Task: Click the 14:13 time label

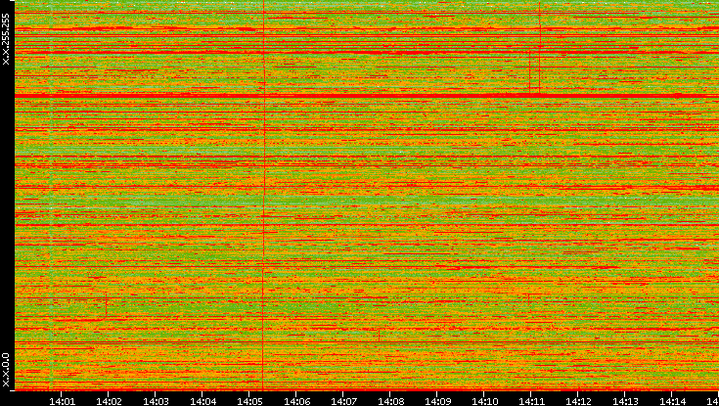Action: click(x=626, y=401)
